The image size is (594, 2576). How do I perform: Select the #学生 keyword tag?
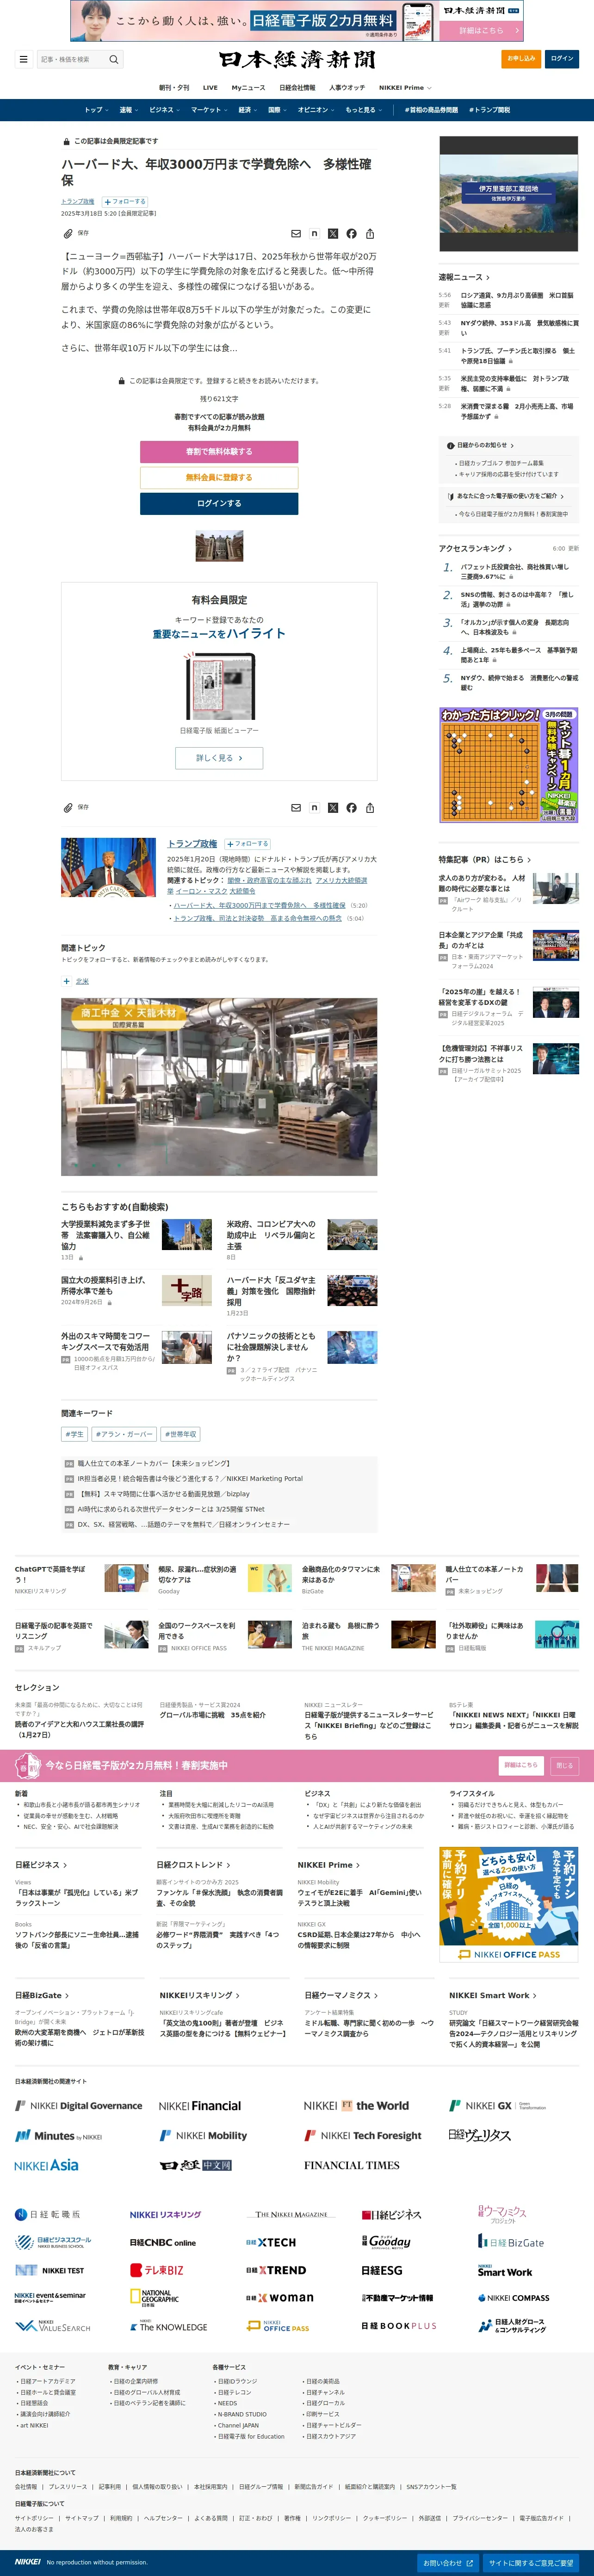(x=75, y=1434)
